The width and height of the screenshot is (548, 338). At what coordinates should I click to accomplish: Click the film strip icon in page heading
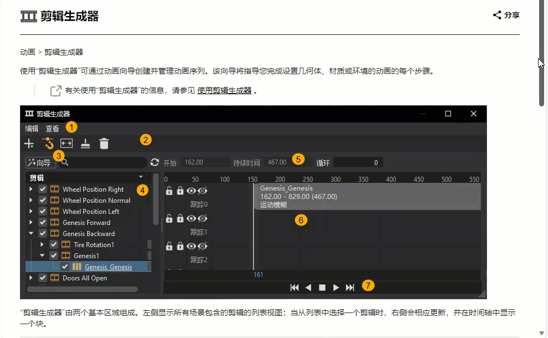[x=29, y=17]
